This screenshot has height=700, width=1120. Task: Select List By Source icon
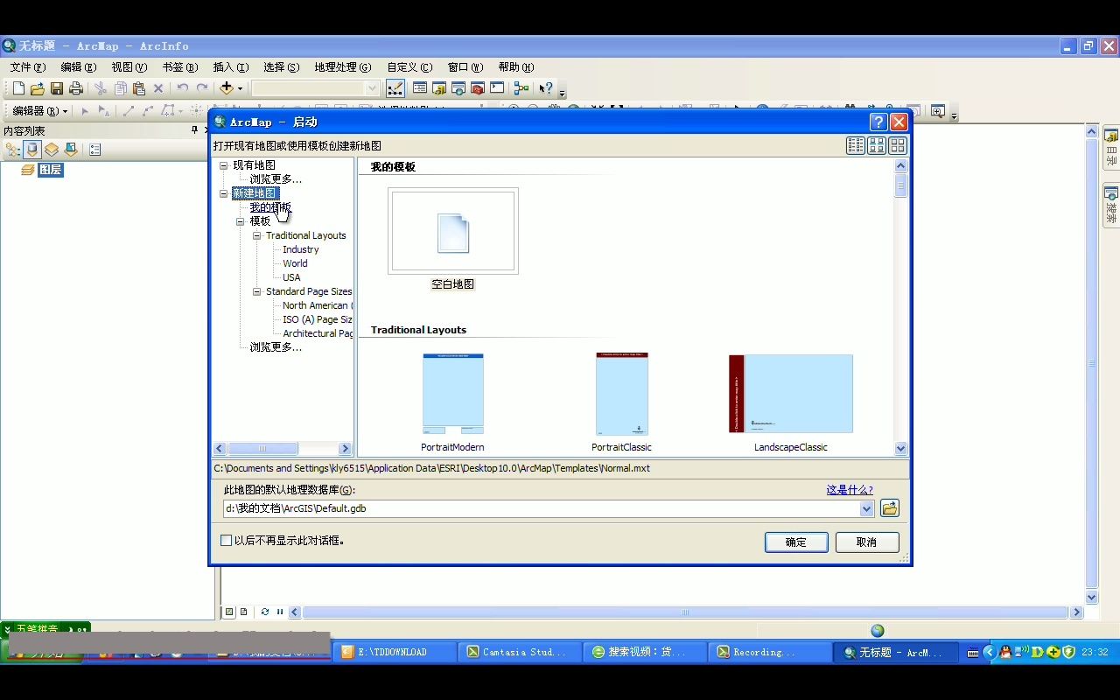31,150
